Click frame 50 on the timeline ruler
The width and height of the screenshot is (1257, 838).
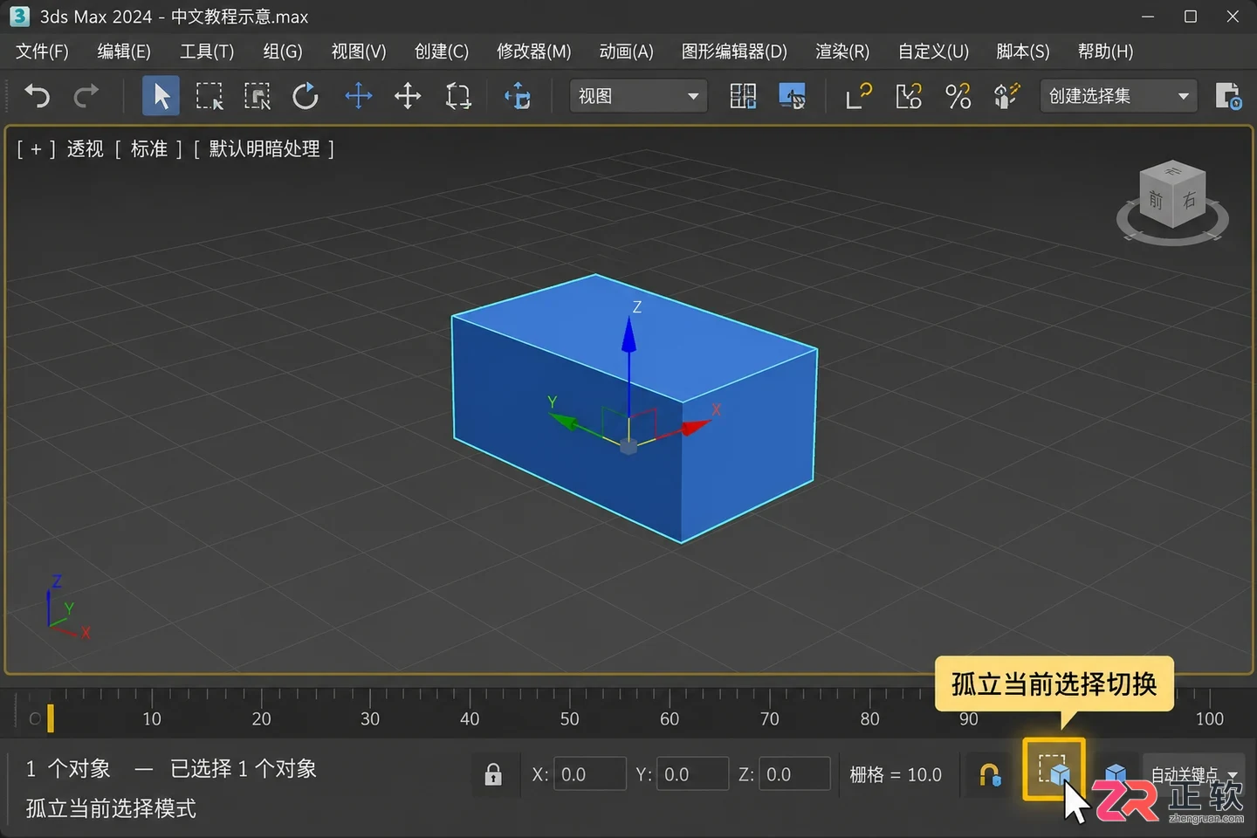pos(569,718)
